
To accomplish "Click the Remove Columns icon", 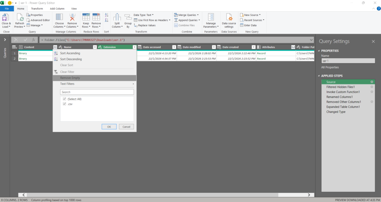I will pos(72,17).
